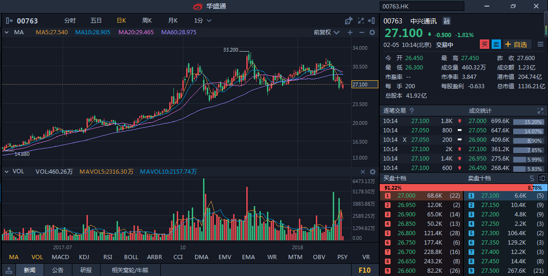Zoom out chart with minus icon

(361, 32)
